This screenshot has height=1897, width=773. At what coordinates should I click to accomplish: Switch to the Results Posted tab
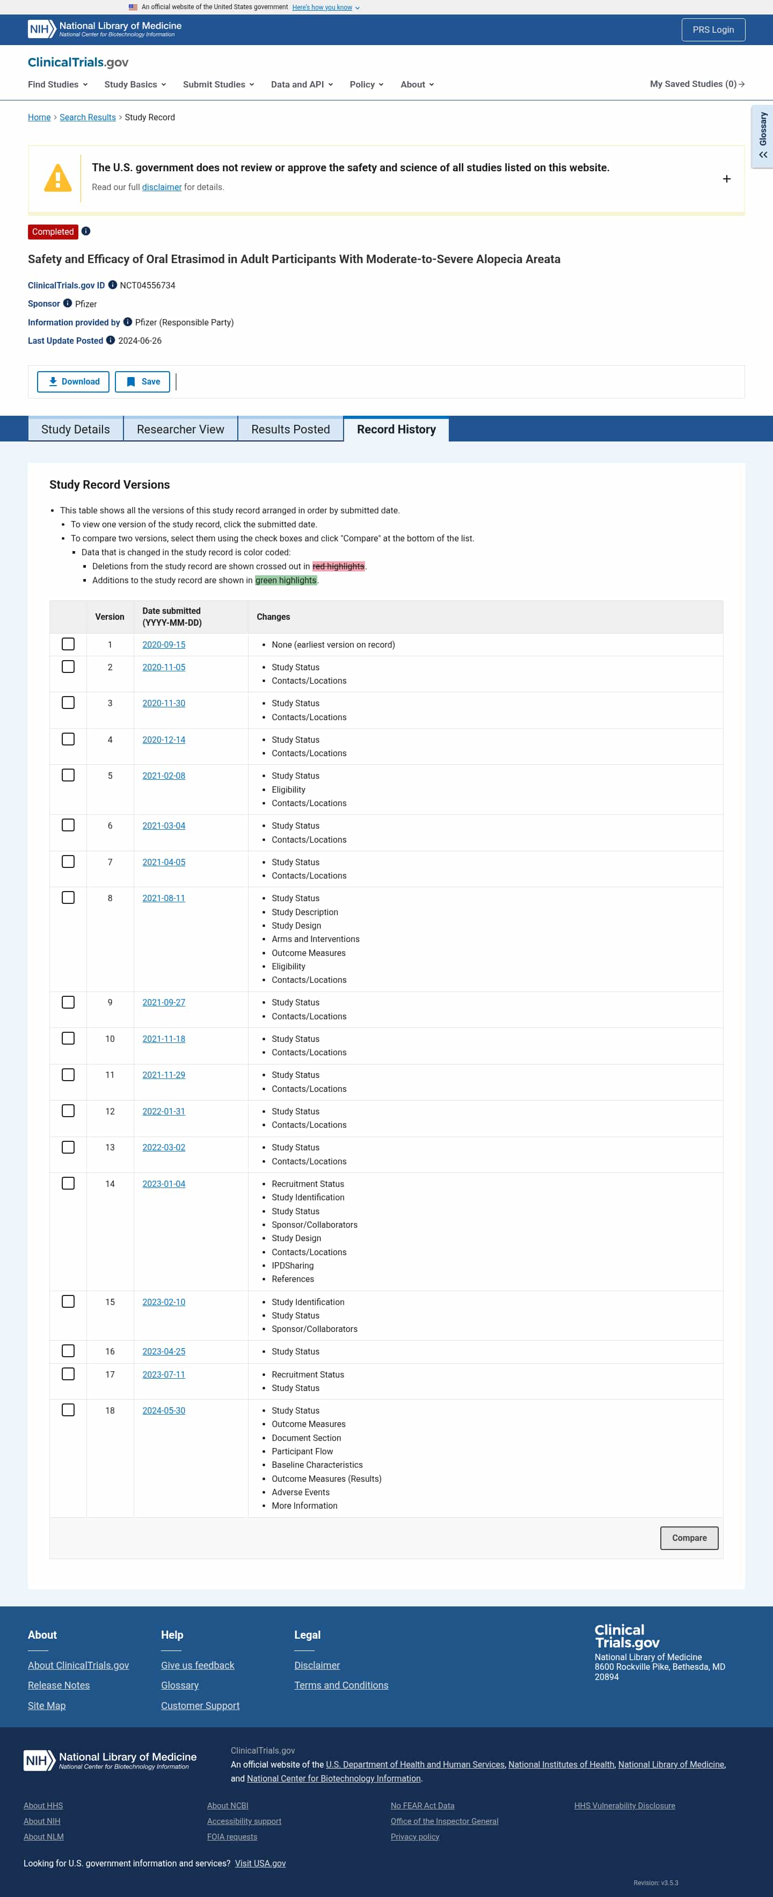(290, 429)
